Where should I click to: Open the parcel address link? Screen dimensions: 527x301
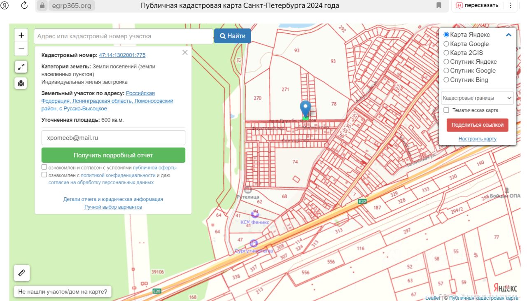tap(107, 101)
